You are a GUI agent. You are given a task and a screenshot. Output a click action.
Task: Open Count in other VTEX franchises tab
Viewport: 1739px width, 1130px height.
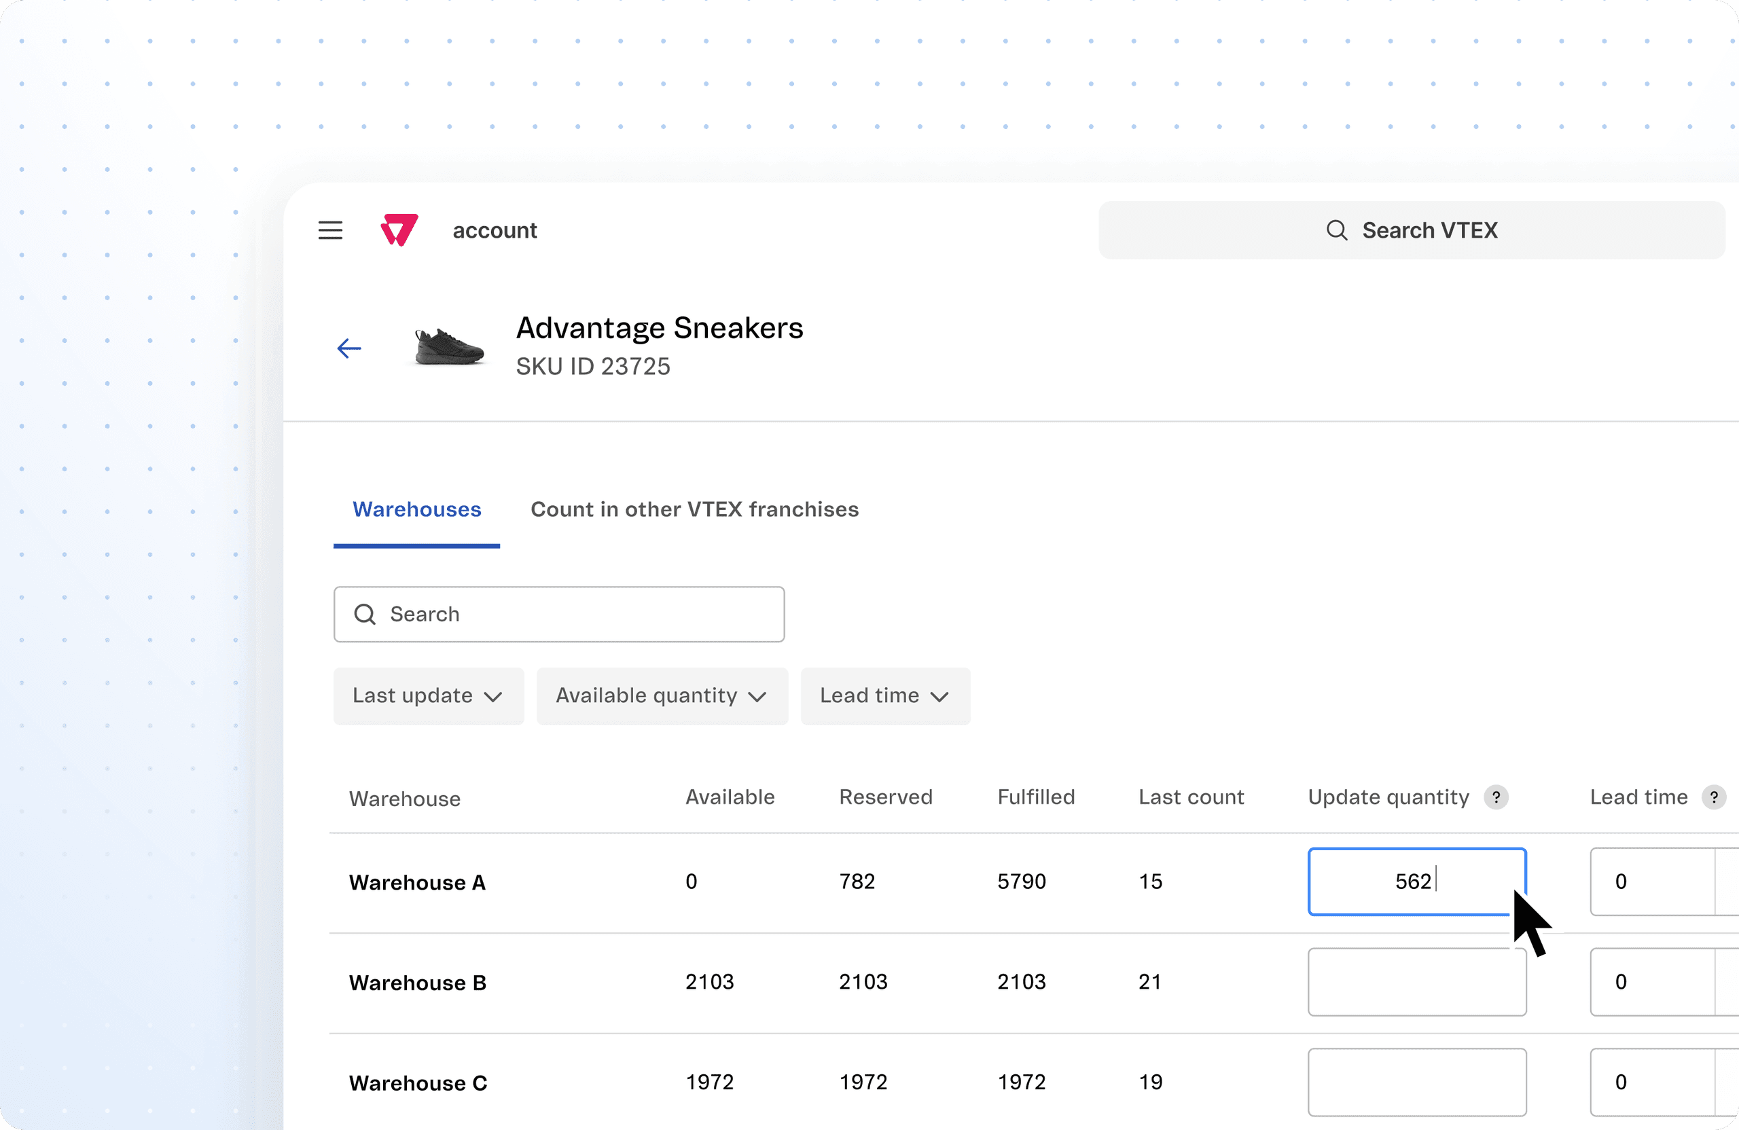coord(694,509)
